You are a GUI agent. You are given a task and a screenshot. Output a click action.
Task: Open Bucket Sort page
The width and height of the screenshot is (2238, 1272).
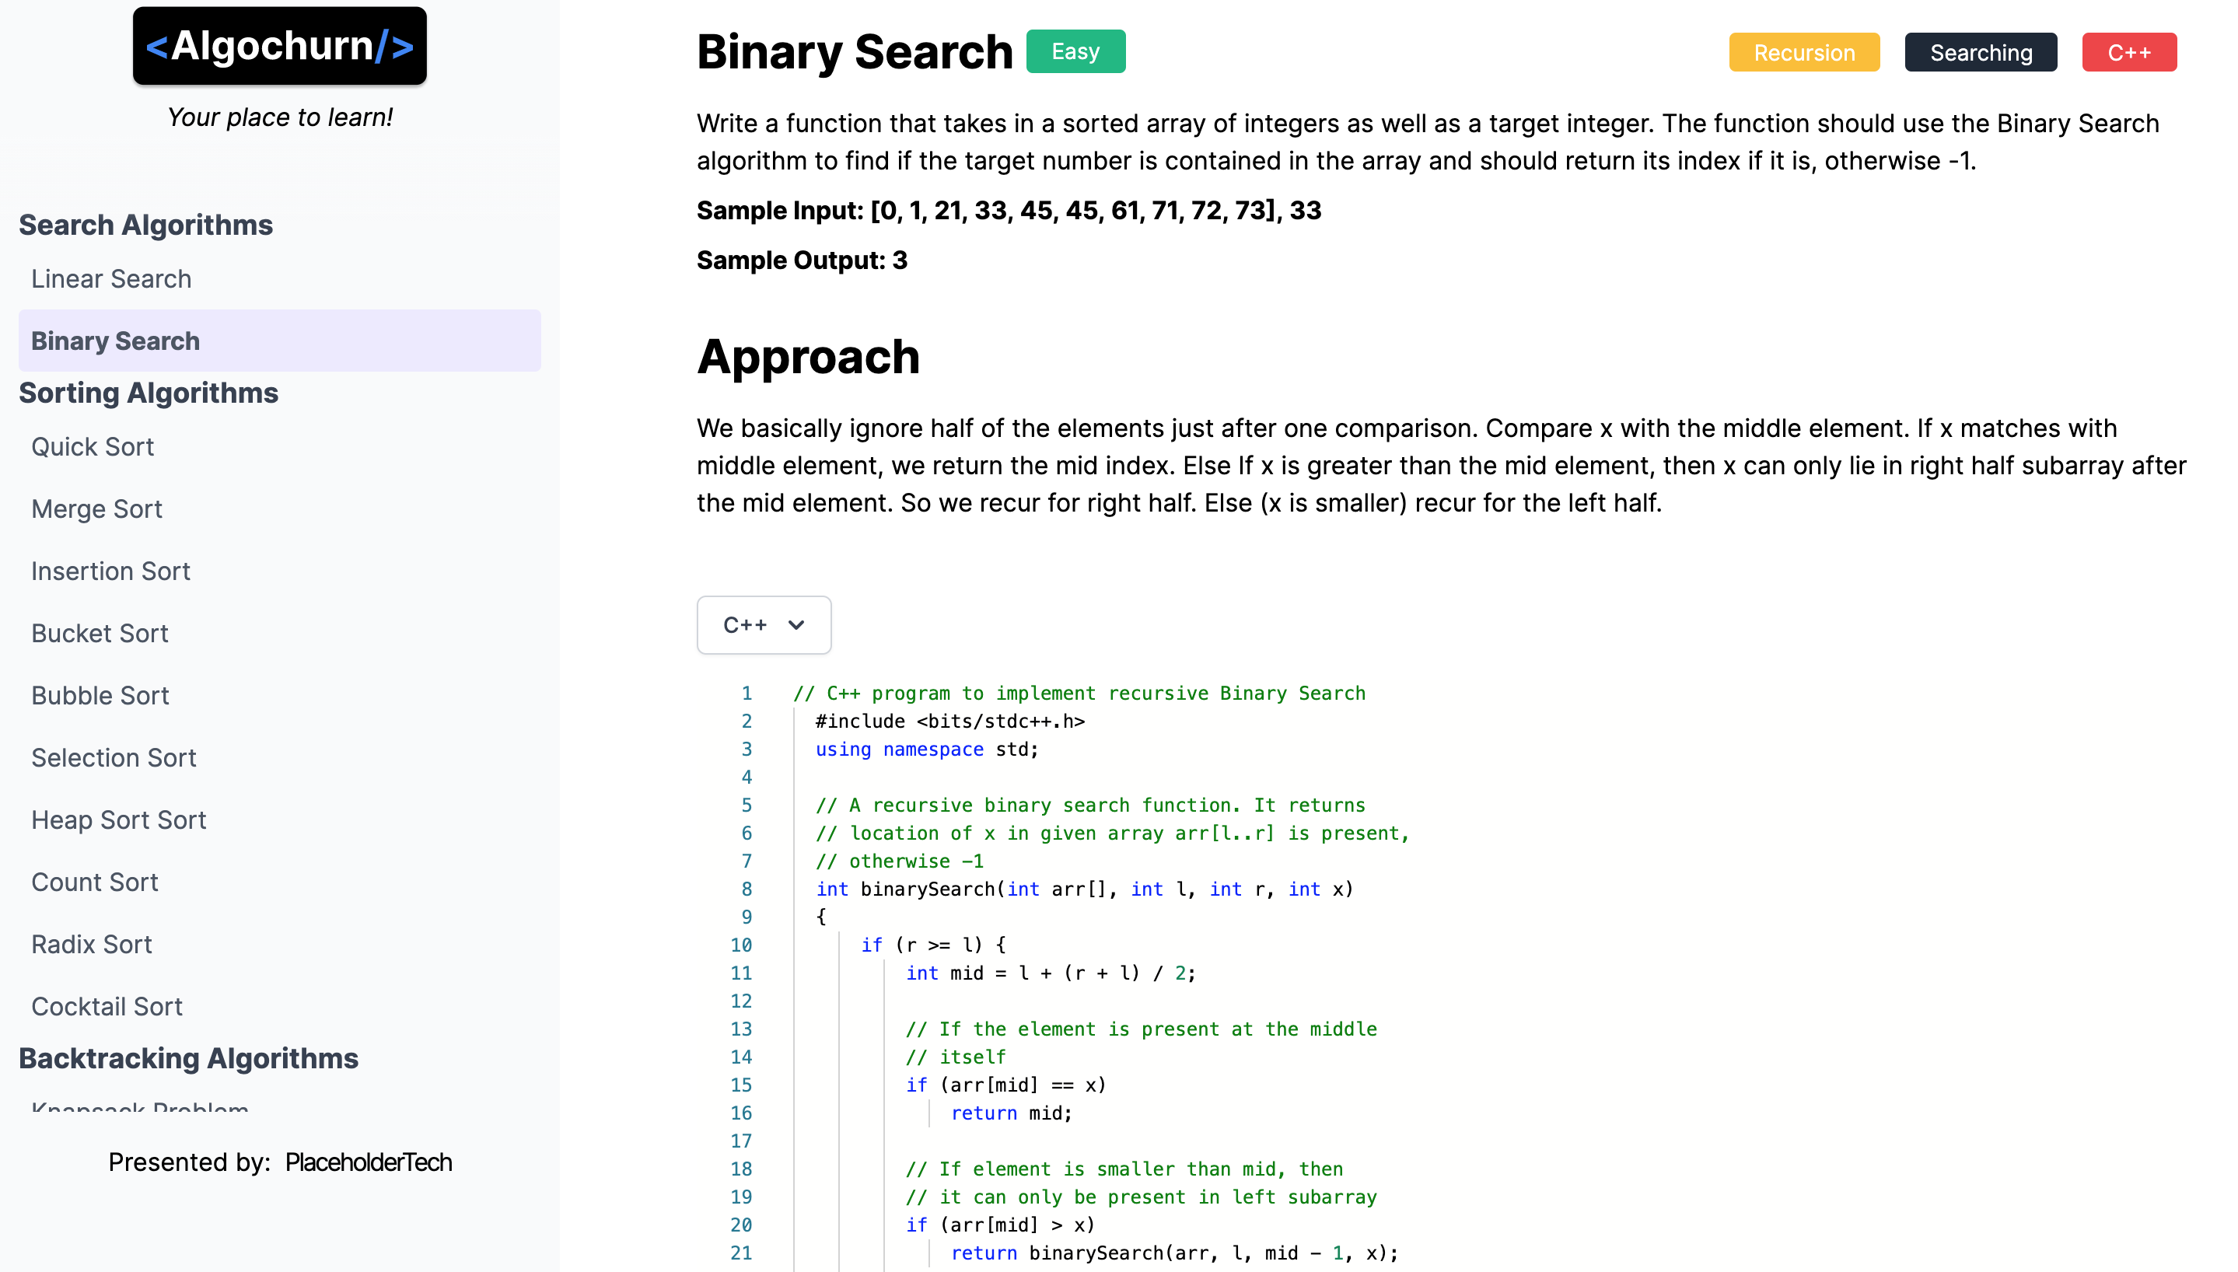100,634
